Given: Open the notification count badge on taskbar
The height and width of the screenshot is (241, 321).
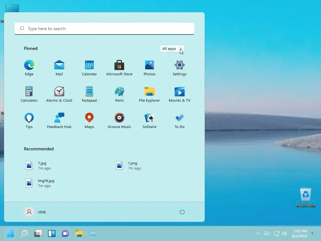Looking at the screenshot, I should [x=312, y=233].
